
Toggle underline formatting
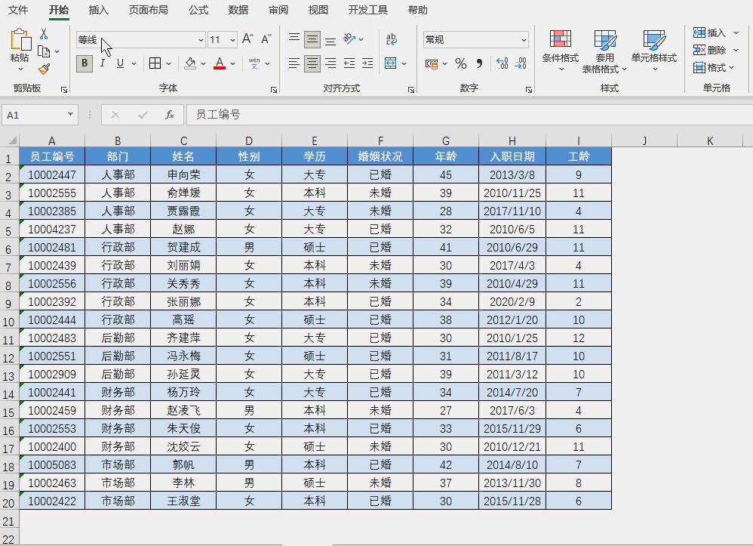(x=119, y=63)
